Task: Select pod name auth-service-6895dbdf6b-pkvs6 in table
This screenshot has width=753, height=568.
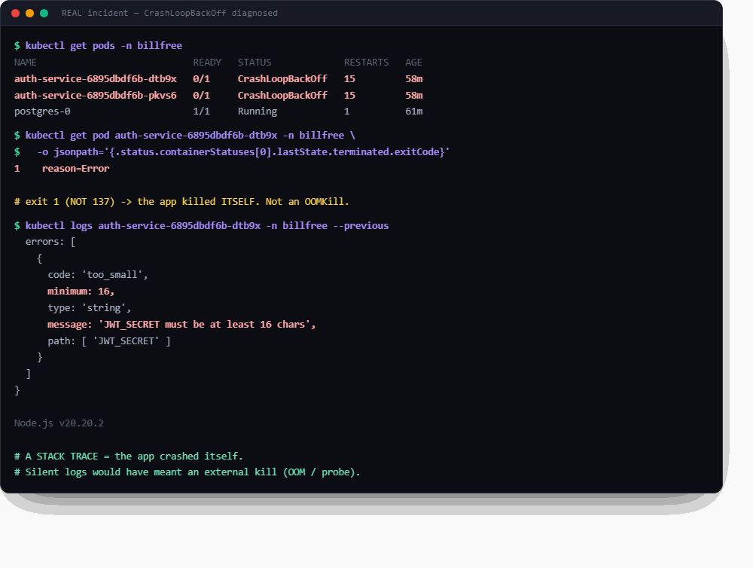Action: (96, 95)
